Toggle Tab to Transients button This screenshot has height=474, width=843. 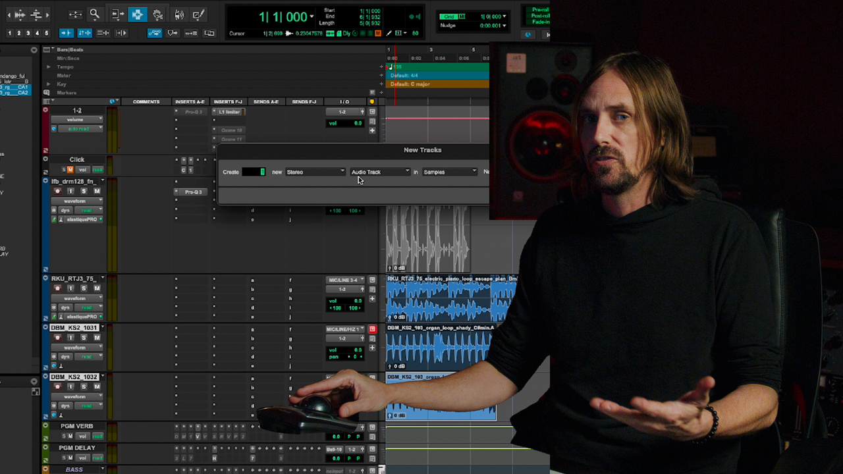[67, 33]
